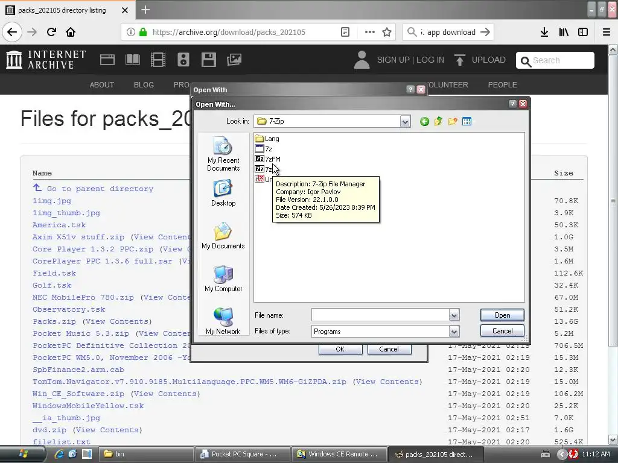Screen dimensions: 618x463
Task: Open a new browser tab with plus
Action: (145, 10)
